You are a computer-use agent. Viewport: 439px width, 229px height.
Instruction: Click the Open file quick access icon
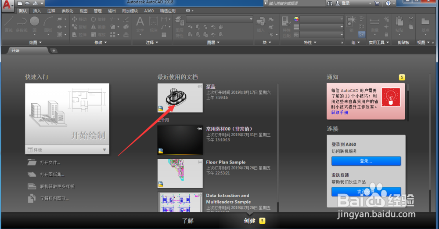coord(27,4)
